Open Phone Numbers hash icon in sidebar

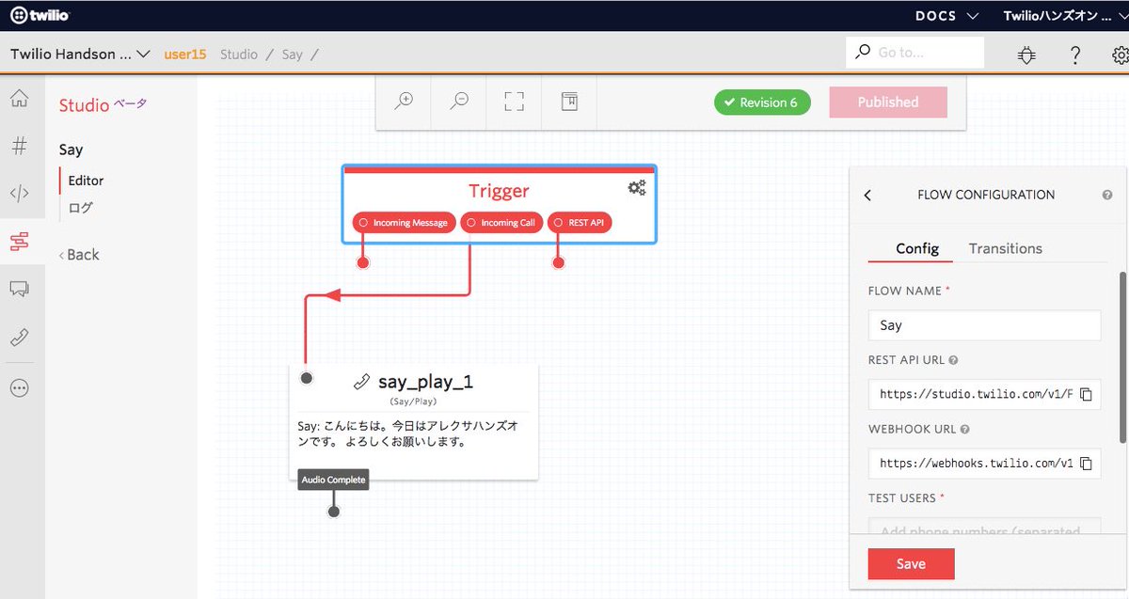(x=19, y=146)
